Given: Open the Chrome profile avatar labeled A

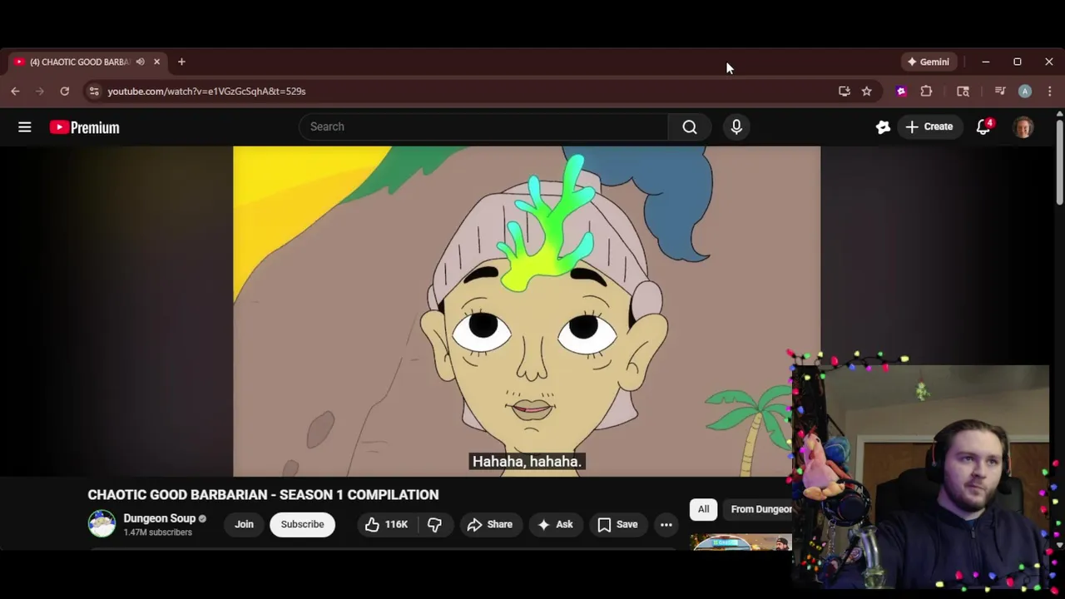Looking at the screenshot, I should 1025,92.
